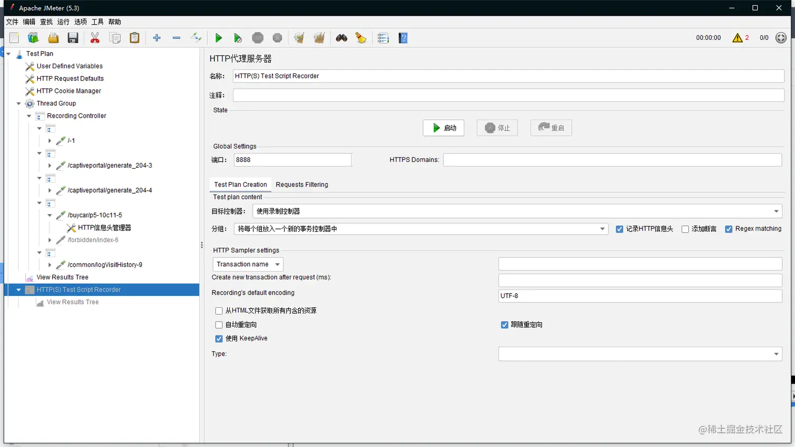Collapse the Test Plan tree node
Viewport: 795px width, 447px height.
click(8, 54)
